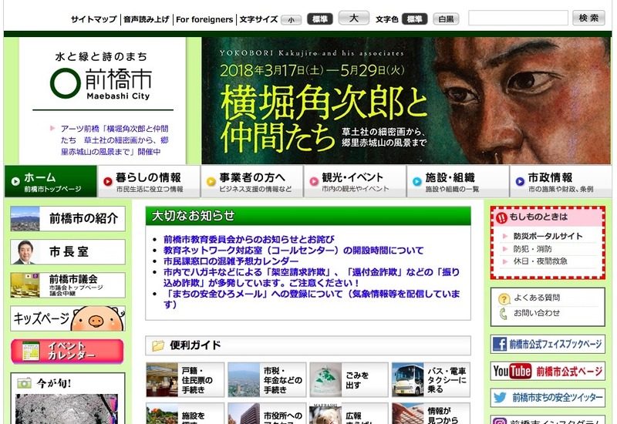This screenshot has height=424, width=617.
Task: Click the search text input field
Action: tap(518, 19)
